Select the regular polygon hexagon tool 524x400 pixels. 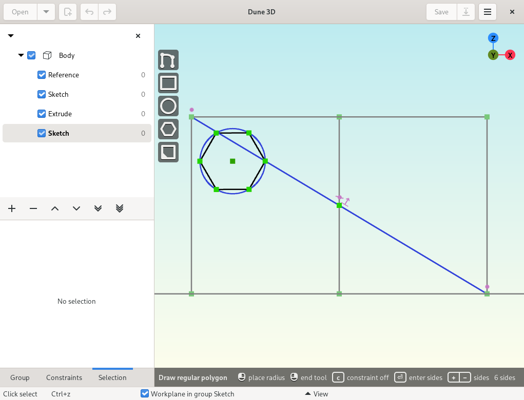click(168, 129)
